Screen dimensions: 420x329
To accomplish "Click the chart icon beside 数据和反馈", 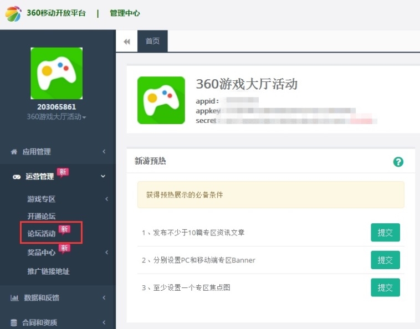I will click(x=14, y=297).
